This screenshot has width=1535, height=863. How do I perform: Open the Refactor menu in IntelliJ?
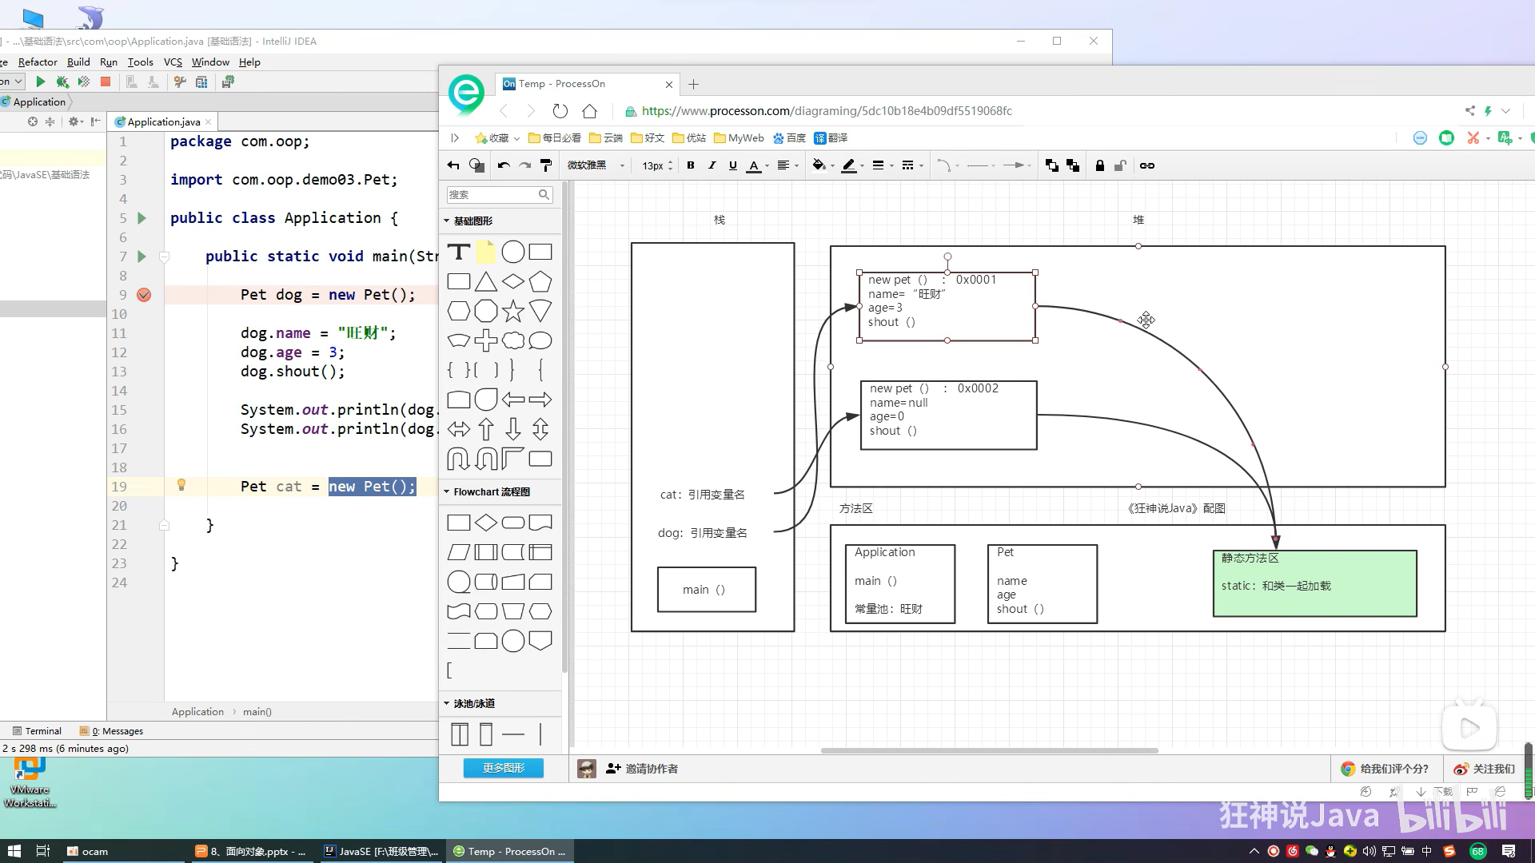(38, 62)
